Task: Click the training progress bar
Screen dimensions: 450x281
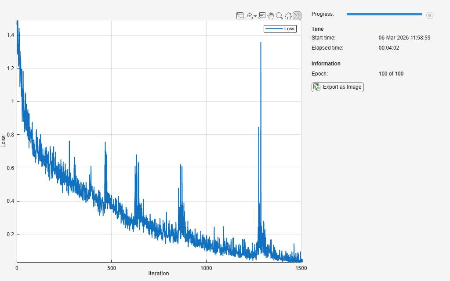Action: click(x=384, y=14)
